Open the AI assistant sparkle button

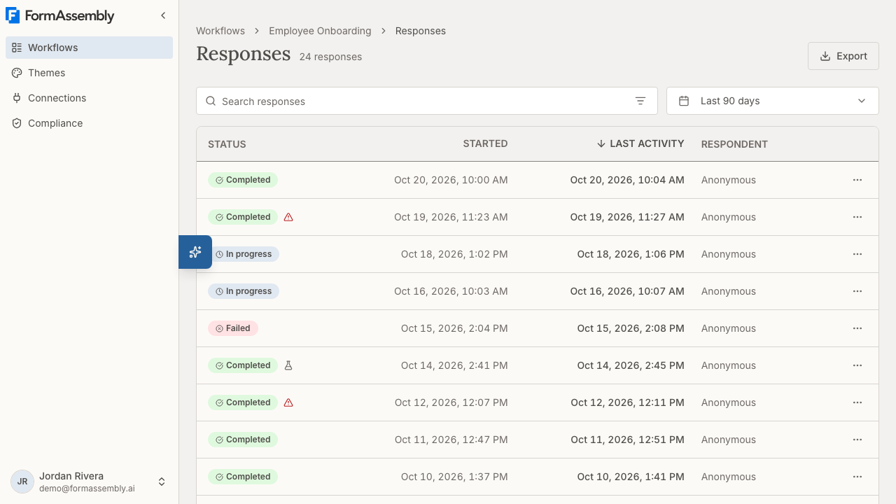(x=195, y=252)
